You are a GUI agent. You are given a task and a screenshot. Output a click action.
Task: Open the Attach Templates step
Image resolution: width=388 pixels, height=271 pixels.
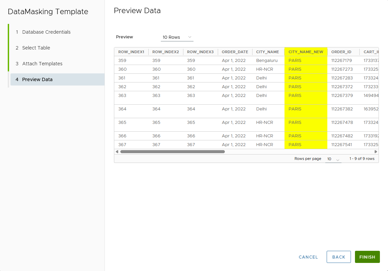point(42,64)
